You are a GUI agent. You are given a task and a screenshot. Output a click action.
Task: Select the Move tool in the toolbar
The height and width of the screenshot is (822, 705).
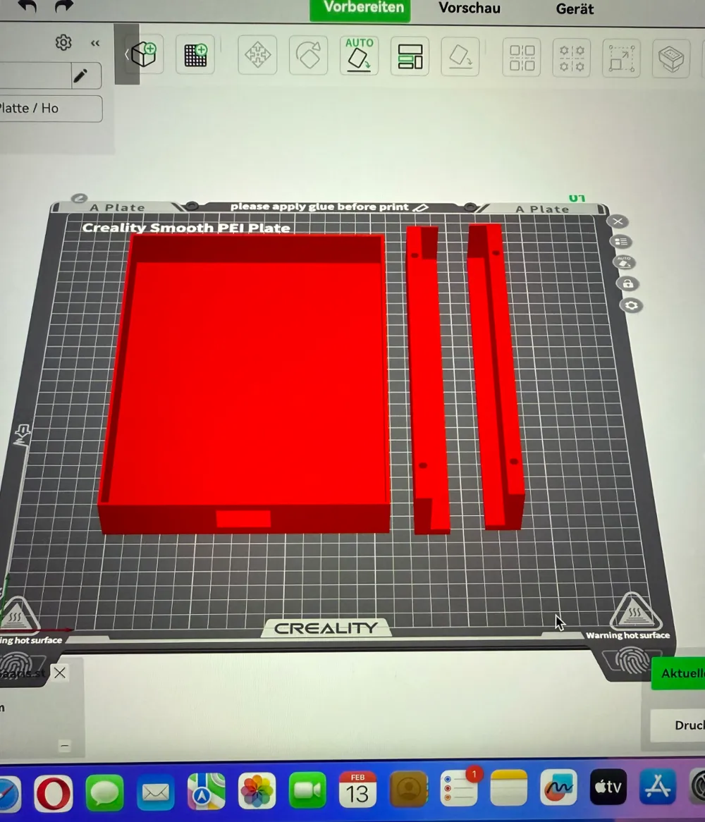point(257,55)
